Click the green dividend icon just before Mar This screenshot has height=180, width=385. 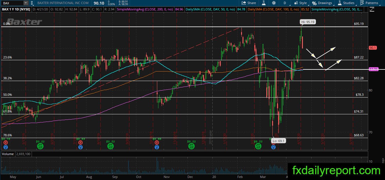pyautogui.click(x=258, y=146)
